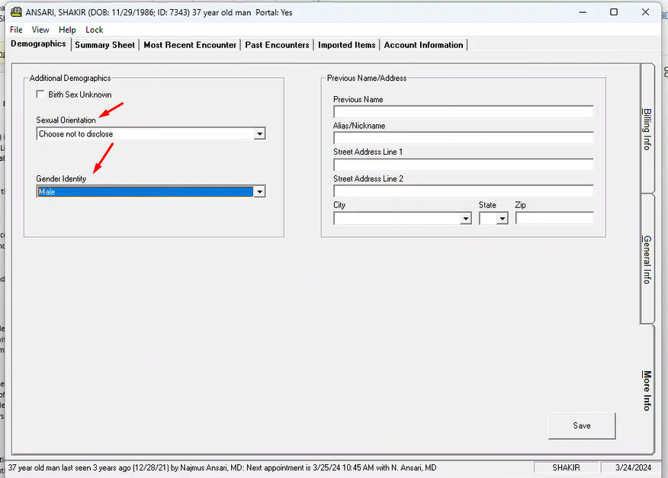
Task: Select the General Info side tab
Action: (647, 259)
